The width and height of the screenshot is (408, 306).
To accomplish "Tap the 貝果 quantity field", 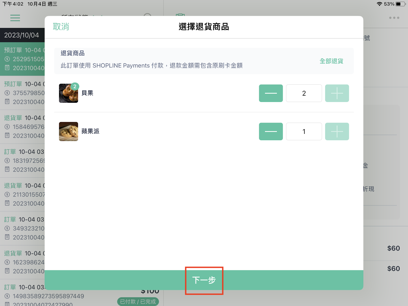I will click(x=304, y=93).
